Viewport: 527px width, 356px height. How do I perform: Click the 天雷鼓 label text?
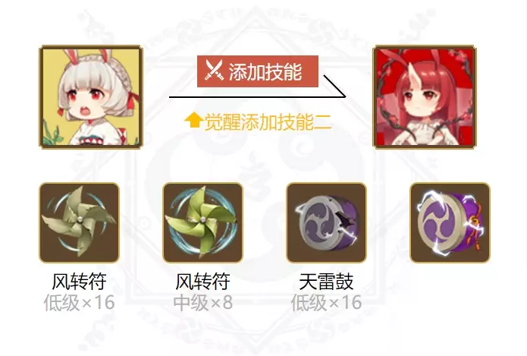[326, 282]
